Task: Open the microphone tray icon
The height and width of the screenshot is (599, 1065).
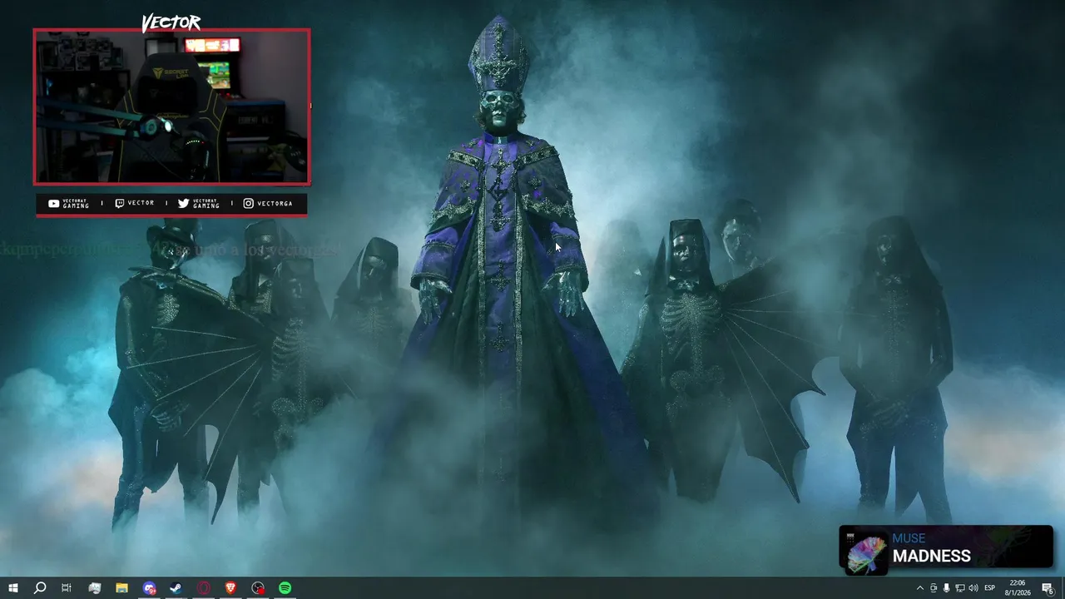Action: [946, 588]
